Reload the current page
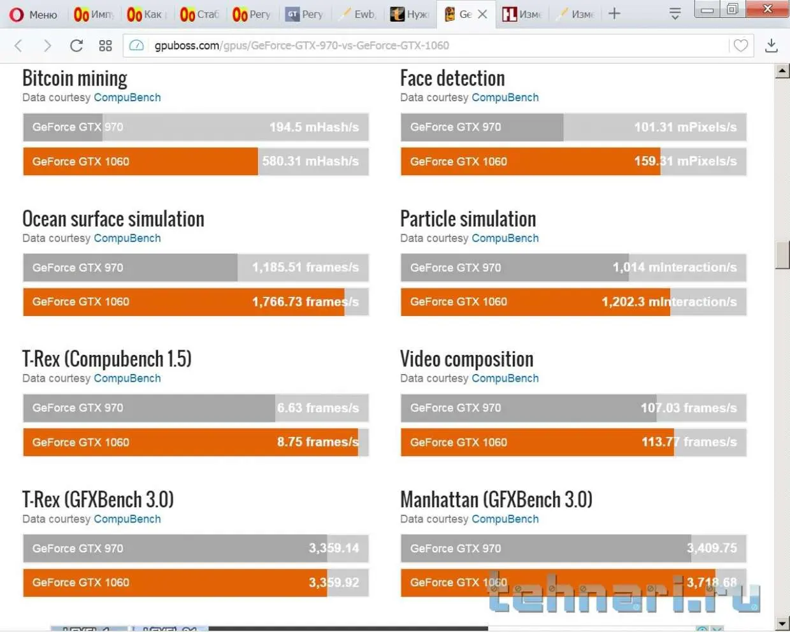This screenshot has width=790, height=632. coord(76,45)
